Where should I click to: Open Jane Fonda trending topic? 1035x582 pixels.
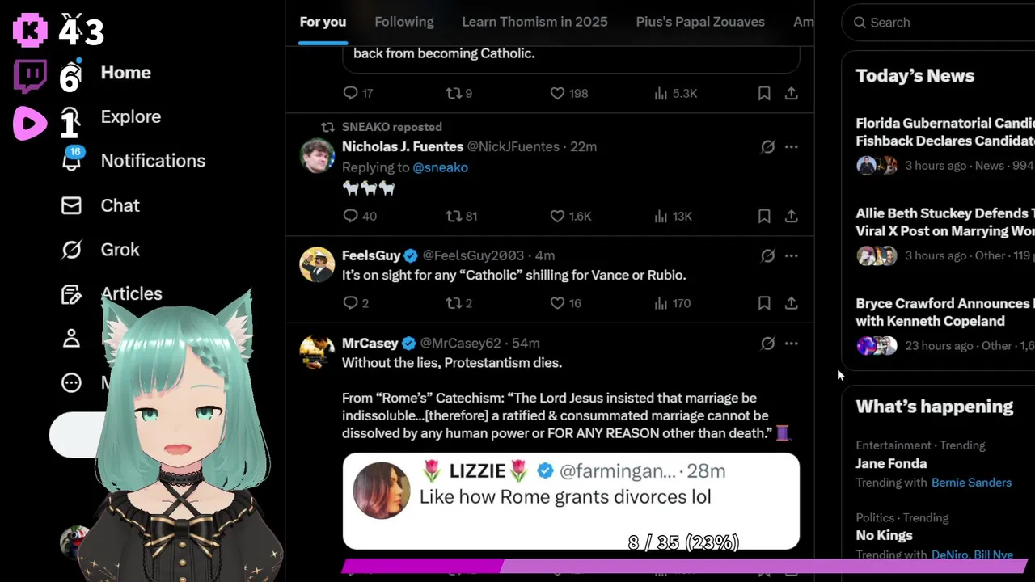click(891, 463)
